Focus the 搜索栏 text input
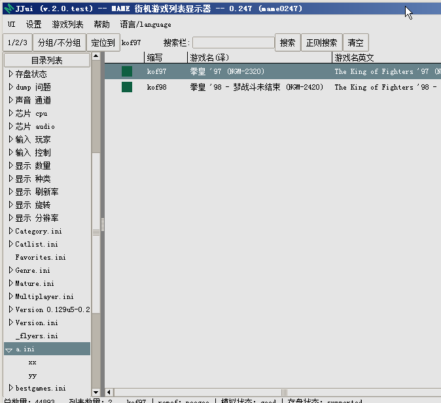The image size is (441, 403). pos(233,43)
